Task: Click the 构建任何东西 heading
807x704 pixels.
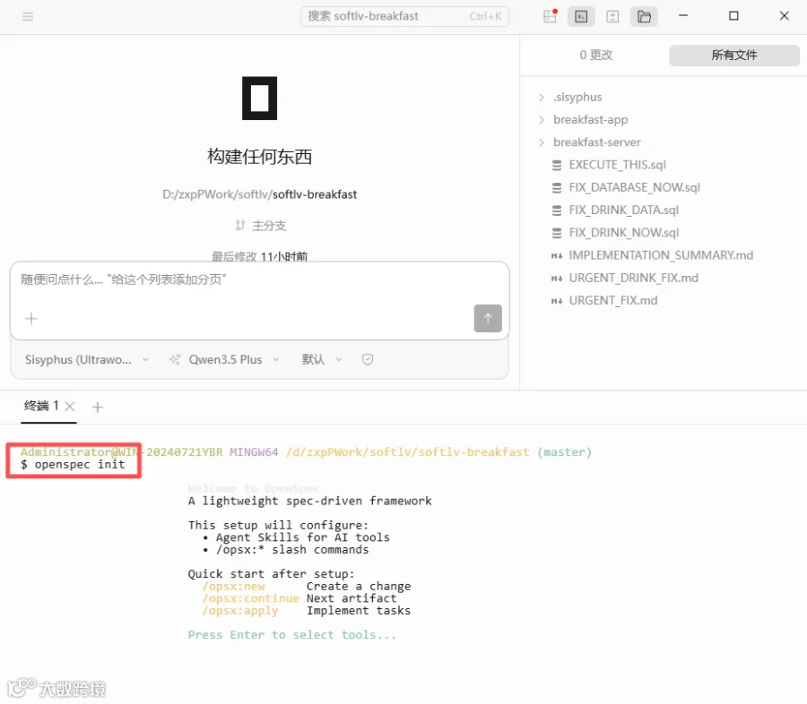Action: click(259, 157)
